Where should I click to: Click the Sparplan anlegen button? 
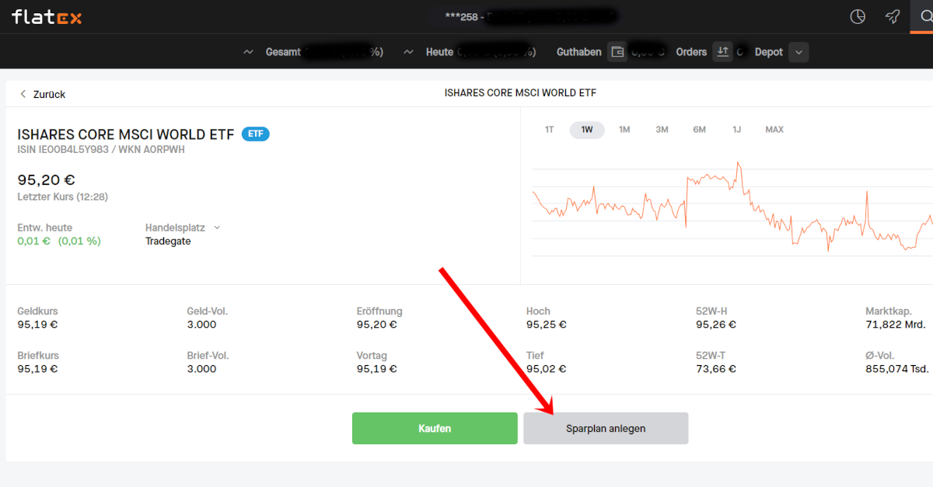coord(606,428)
